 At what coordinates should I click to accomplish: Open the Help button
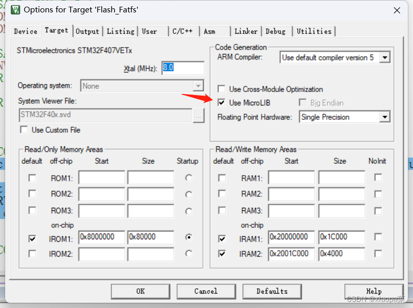pyautogui.click(x=374, y=291)
